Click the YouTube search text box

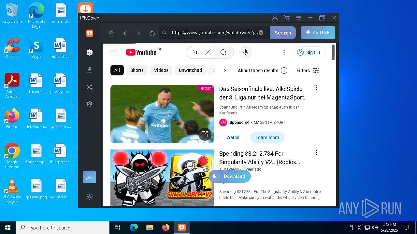pyautogui.click(x=195, y=52)
